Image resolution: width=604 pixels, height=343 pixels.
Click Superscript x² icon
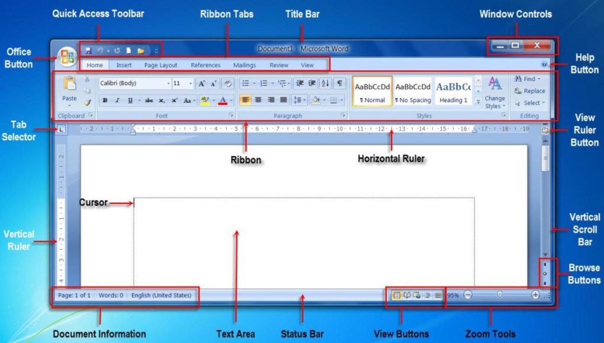tap(175, 101)
